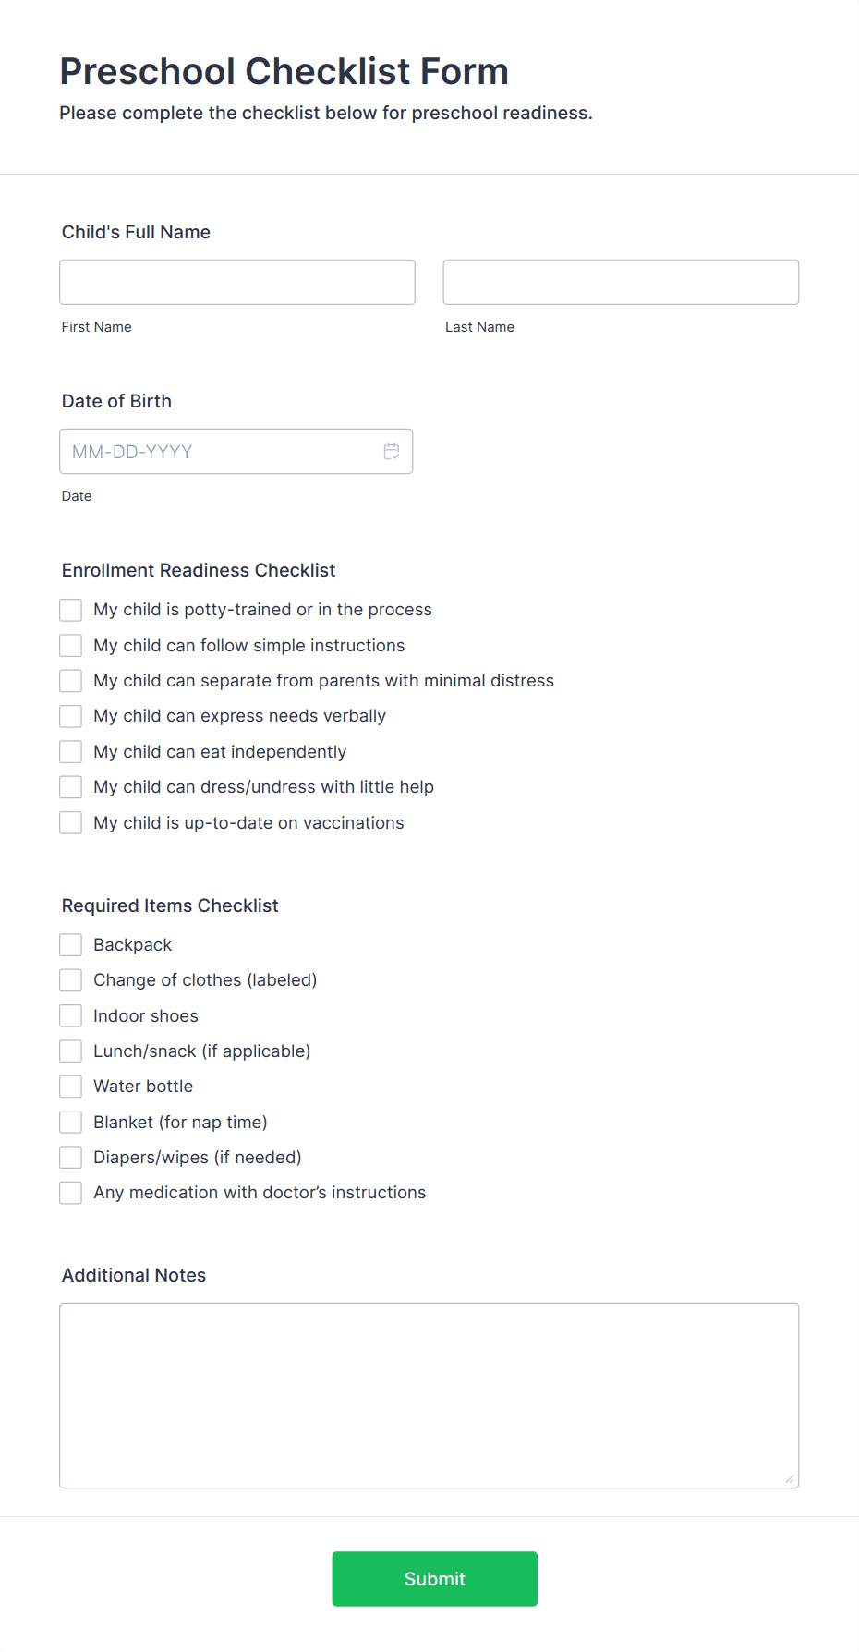
Task: Focus the MM-DD-YYYY date of birth field
Action: coord(236,452)
